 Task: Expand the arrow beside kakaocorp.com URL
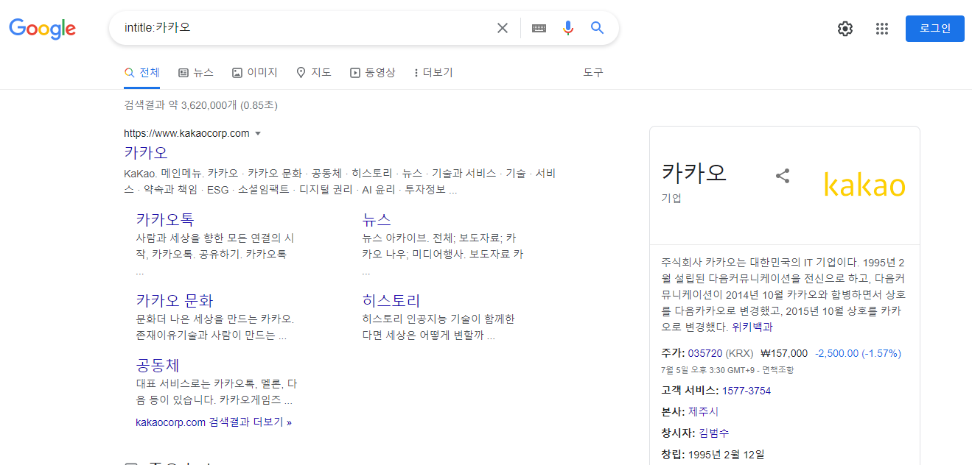pos(258,133)
